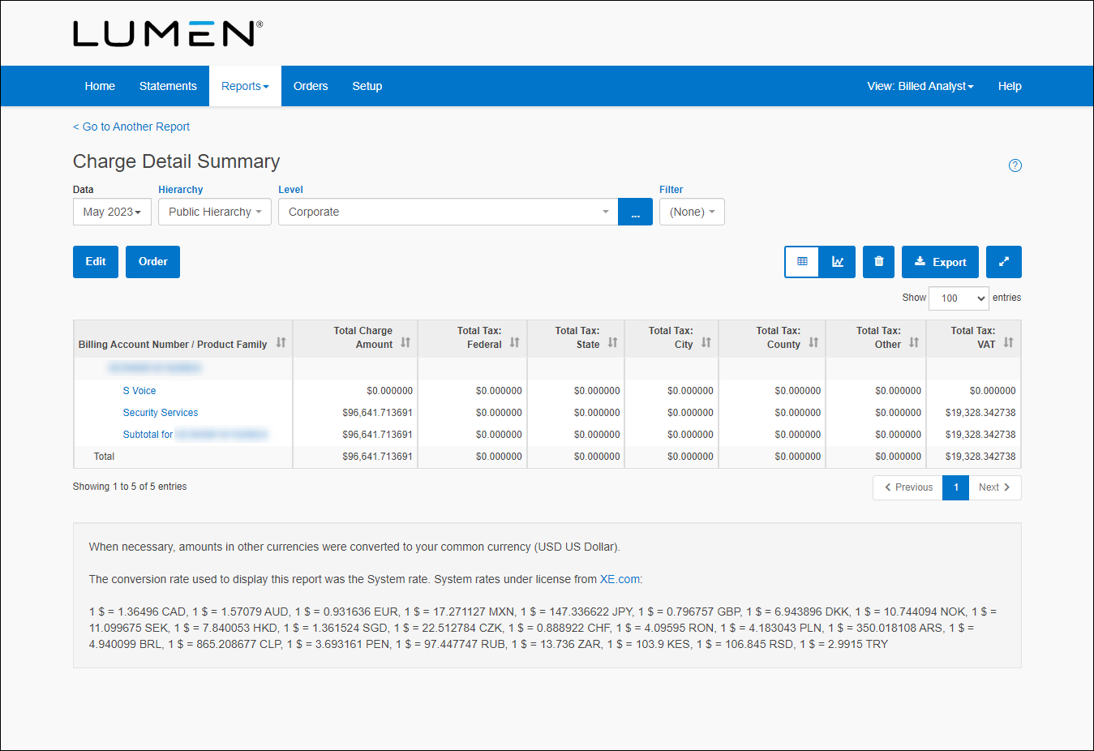Click Total row VAT amount $19,328.342738

point(980,457)
